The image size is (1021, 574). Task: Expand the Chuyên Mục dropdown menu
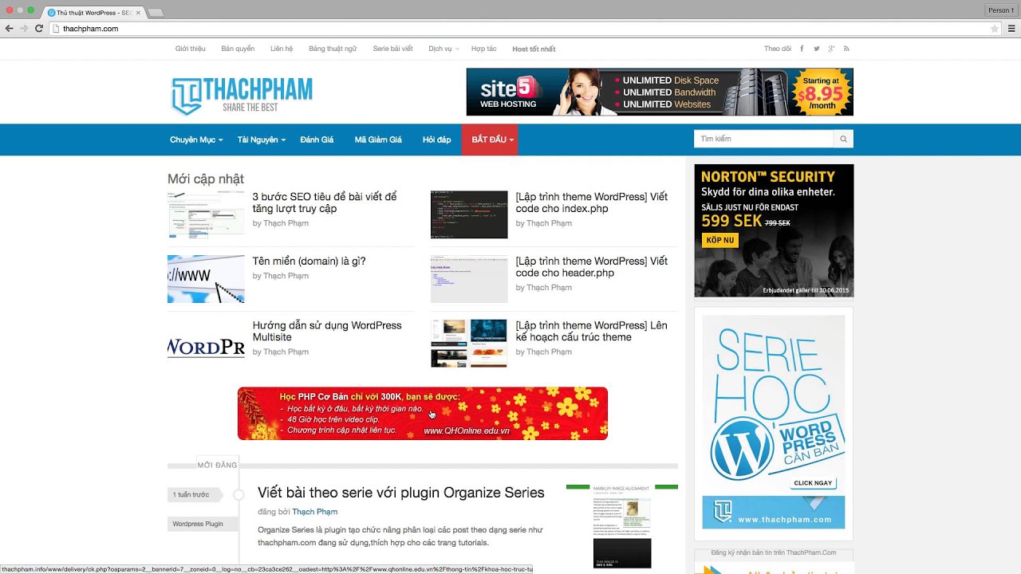click(196, 140)
